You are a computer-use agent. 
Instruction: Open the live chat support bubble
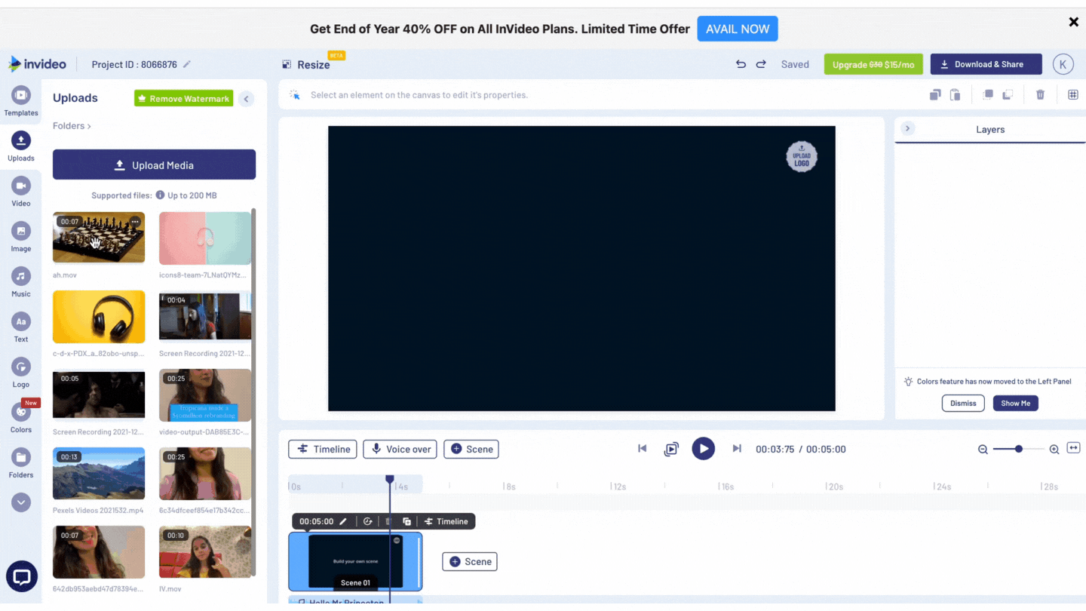(x=22, y=578)
